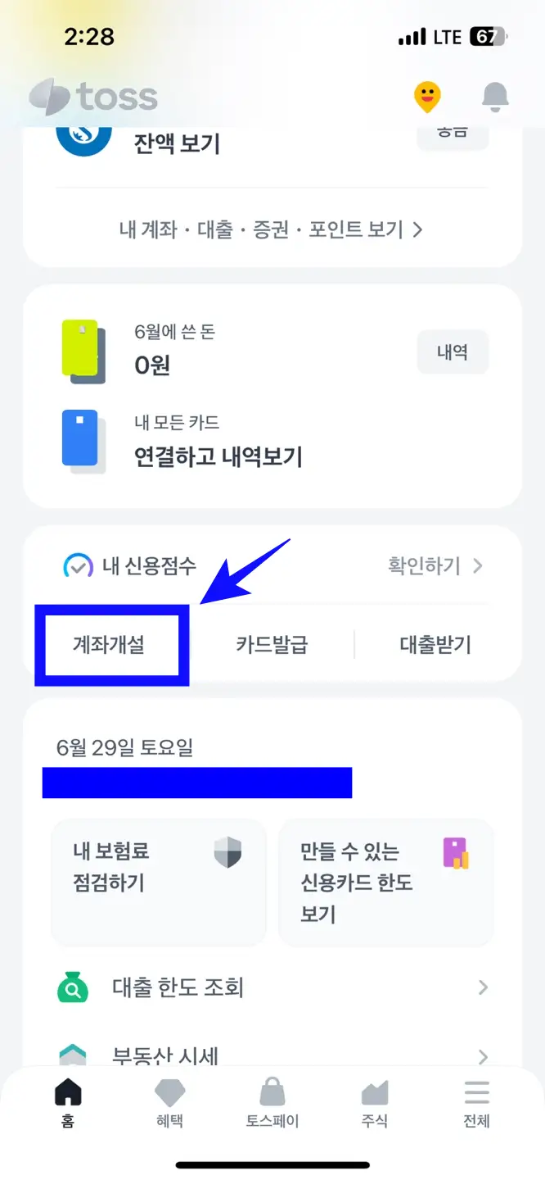545x1180 pixels.
Task: Expand the 대출 한도 조회 row
Action: click(270, 987)
